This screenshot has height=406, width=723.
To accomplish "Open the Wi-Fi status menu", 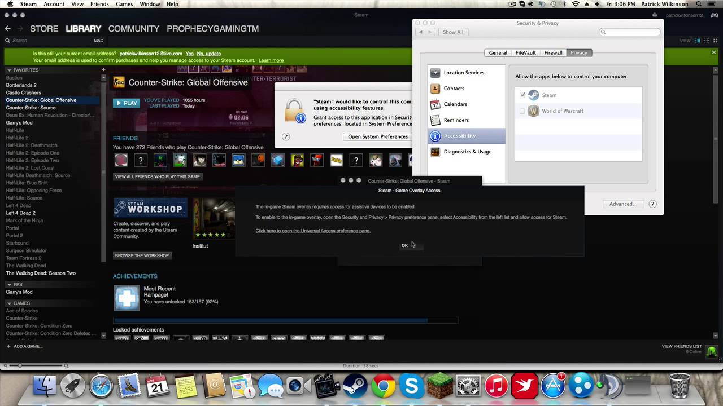I will pyautogui.click(x=576, y=4).
